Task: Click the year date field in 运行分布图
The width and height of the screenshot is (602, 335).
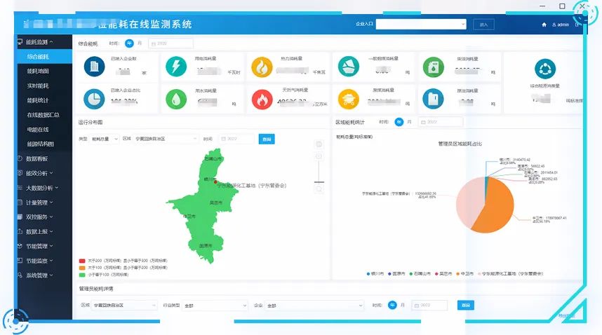Action: pos(236,139)
